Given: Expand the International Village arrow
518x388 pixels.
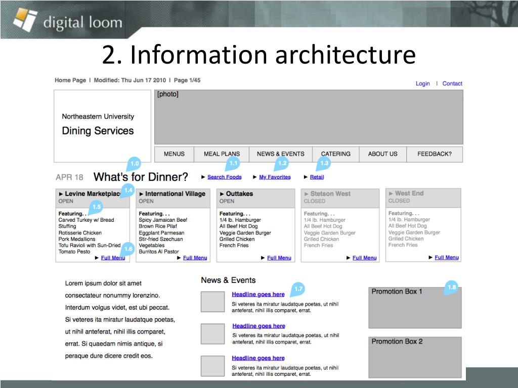Looking at the screenshot, I should (x=141, y=194).
